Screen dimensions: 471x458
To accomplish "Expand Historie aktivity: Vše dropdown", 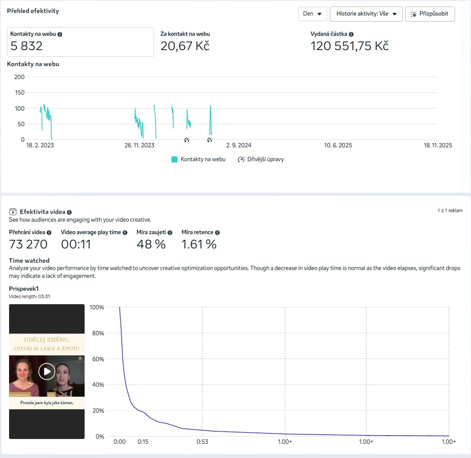I will 366,14.
